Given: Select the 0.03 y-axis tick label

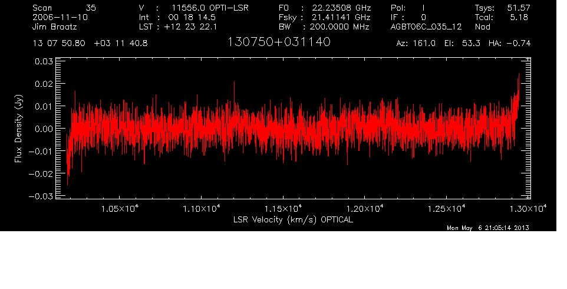Looking at the screenshot, I should point(44,61).
